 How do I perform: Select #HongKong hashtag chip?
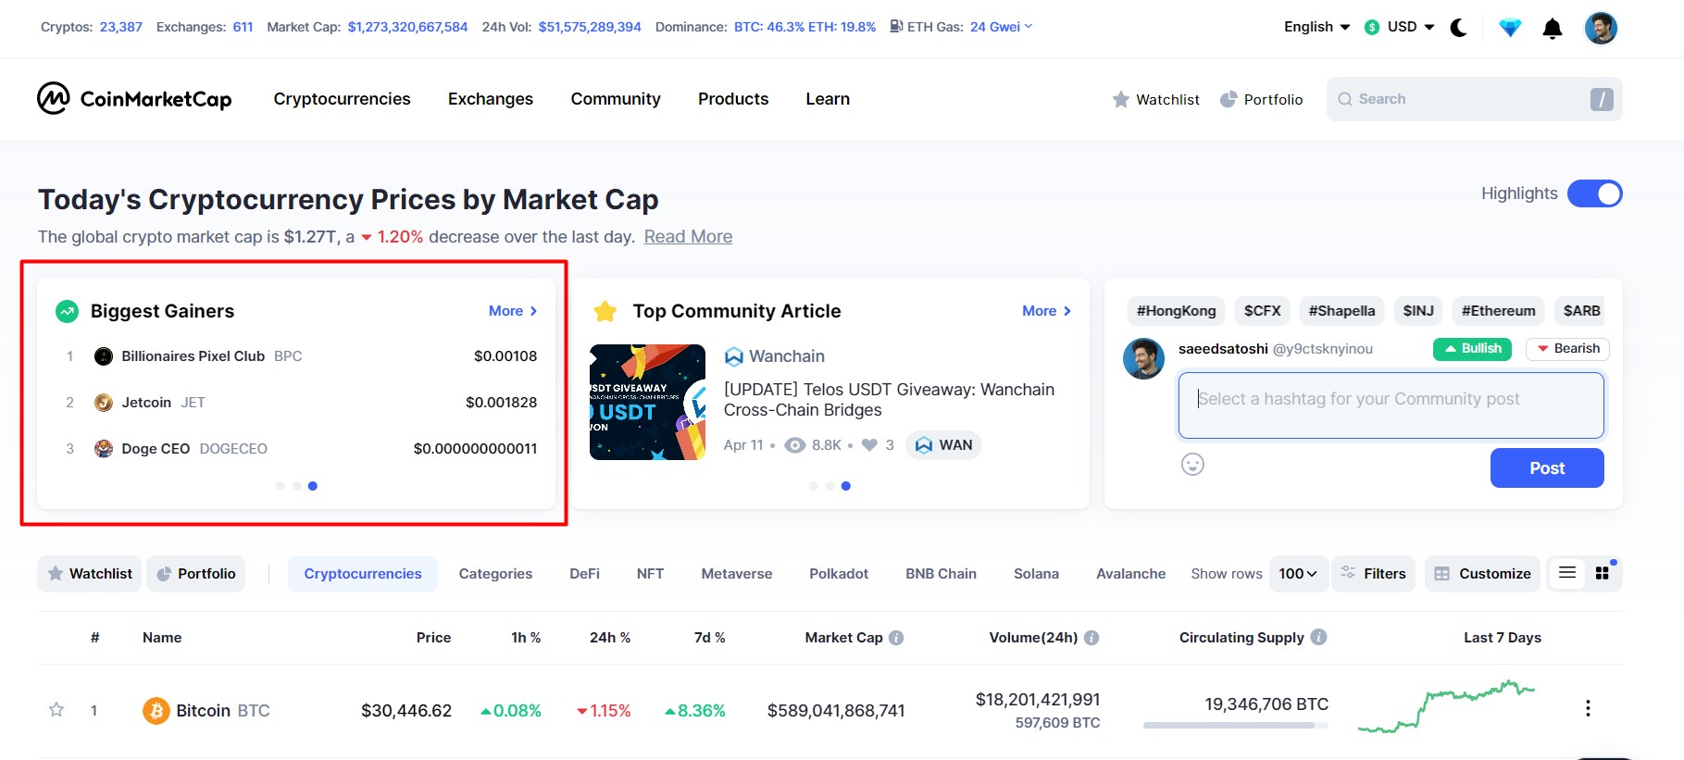(x=1176, y=311)
